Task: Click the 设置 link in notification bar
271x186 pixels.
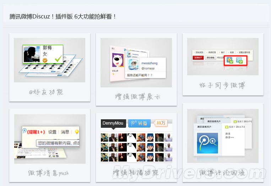Action: pyautogui.click(x=52, y=132)
